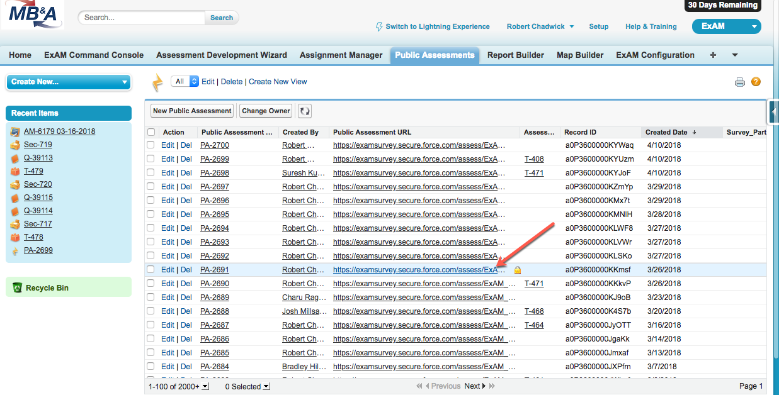The width and height of the screenshot is (779, 395).
Task: Collapse the sidebar with the right-edge handle
Action: click(774, 113)
